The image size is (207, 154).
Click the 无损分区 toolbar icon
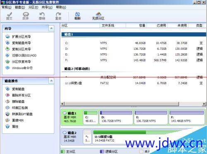point(98,16)
